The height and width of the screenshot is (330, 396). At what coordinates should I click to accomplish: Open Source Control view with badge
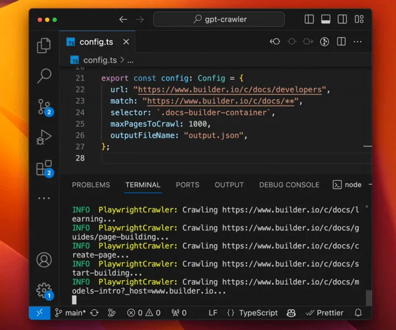click(x=44, y=107)
